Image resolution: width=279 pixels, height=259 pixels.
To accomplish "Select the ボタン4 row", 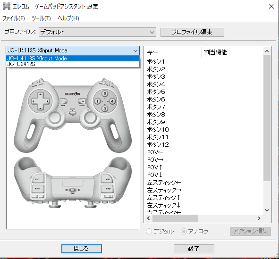I will [x=204, y=84].
